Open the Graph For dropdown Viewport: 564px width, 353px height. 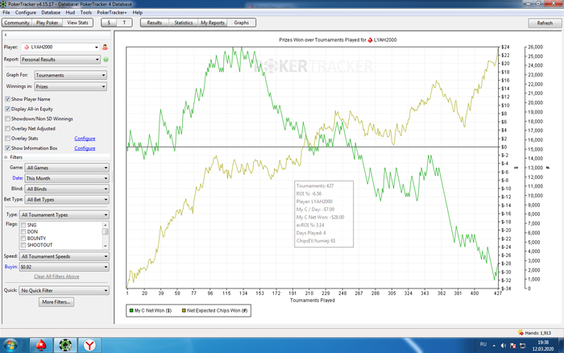[x=71, y=75]
